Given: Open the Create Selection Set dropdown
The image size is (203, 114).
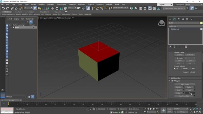Looking at the screenshot, I should (121, 8).
